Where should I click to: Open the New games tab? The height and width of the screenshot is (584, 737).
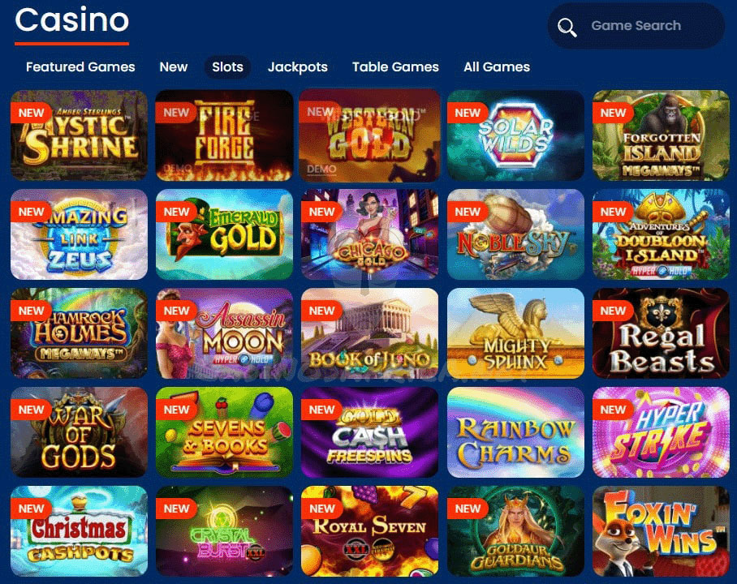click(x=174, y=67)
